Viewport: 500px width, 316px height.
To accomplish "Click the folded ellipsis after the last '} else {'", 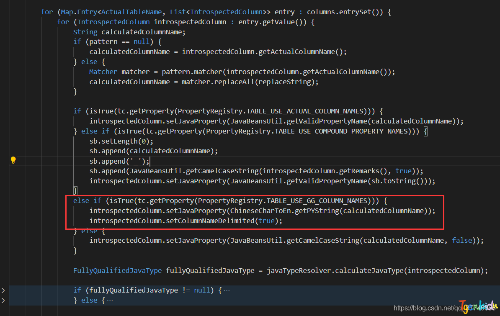I will (110, 300).
